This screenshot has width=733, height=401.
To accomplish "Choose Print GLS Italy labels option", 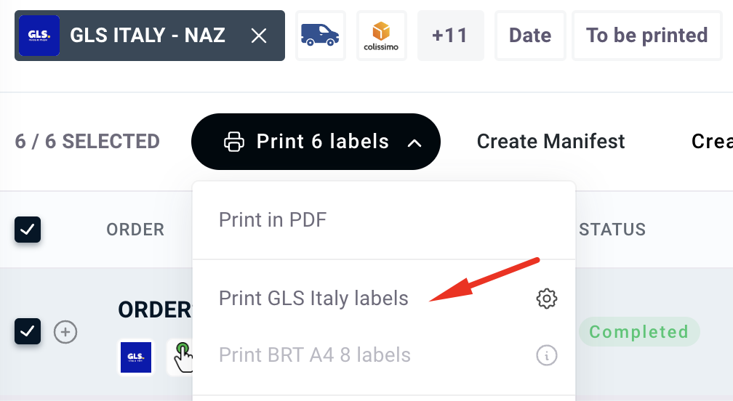I will coord(313,299).
